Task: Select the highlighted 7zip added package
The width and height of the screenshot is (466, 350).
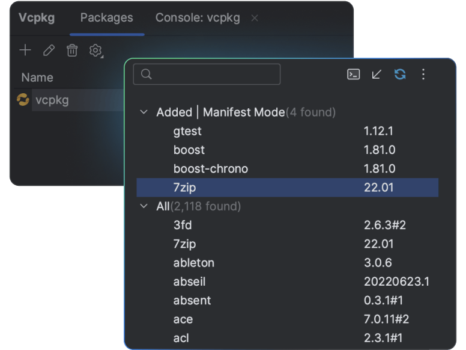Action: tap(184, 187)
